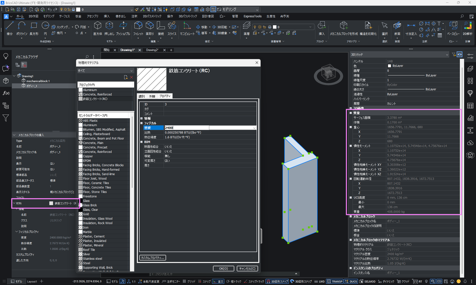The width and height of the screenshot is (476, 285).
Task: Click the new material icon in 物理的マテリアル dialog
Action: 126,77
